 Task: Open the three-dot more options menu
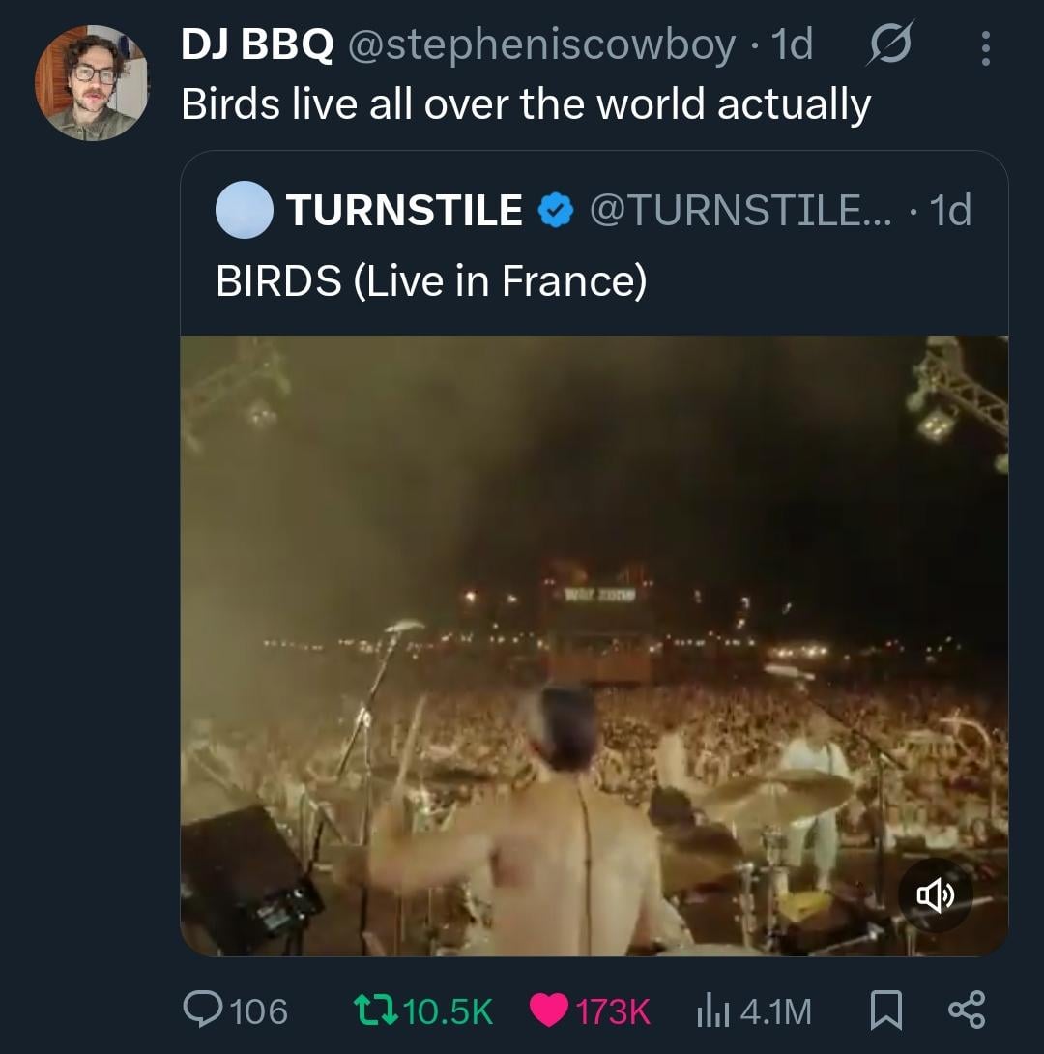point(985,48)
